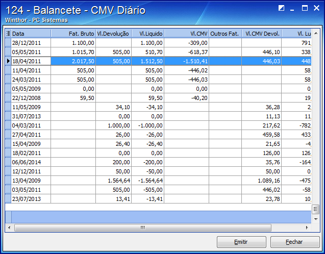Click the Vl.CMV Devol. value 35,76
This screenshot has width=325, height=254.
(273, 162)
